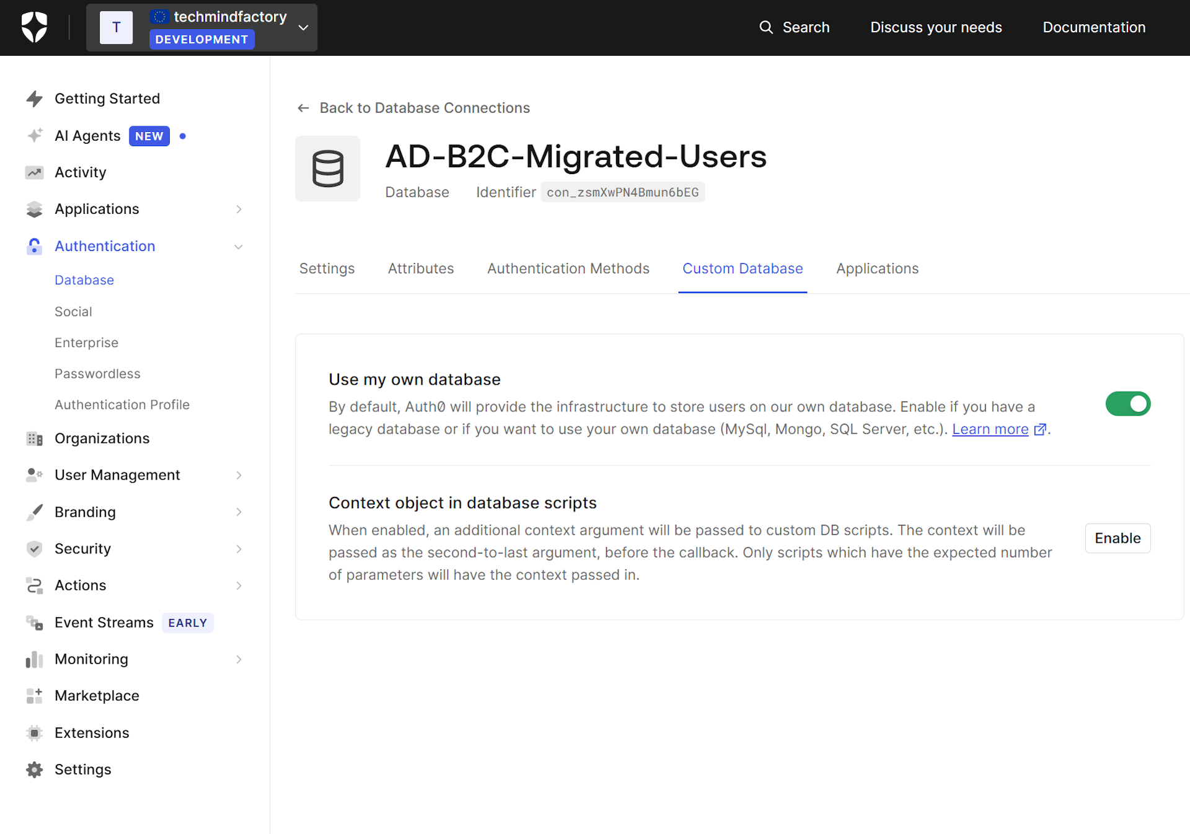Click the Organizations building icon
The width and height of the screenshot is (1190, 834).
(35, 439)
